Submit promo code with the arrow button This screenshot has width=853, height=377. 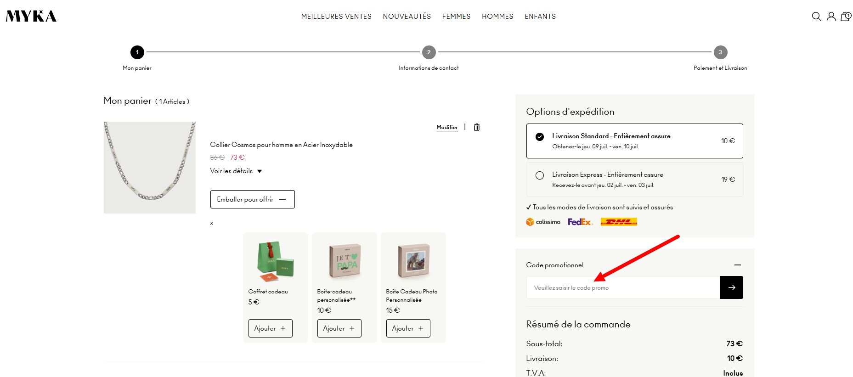[x=731, y=287]
